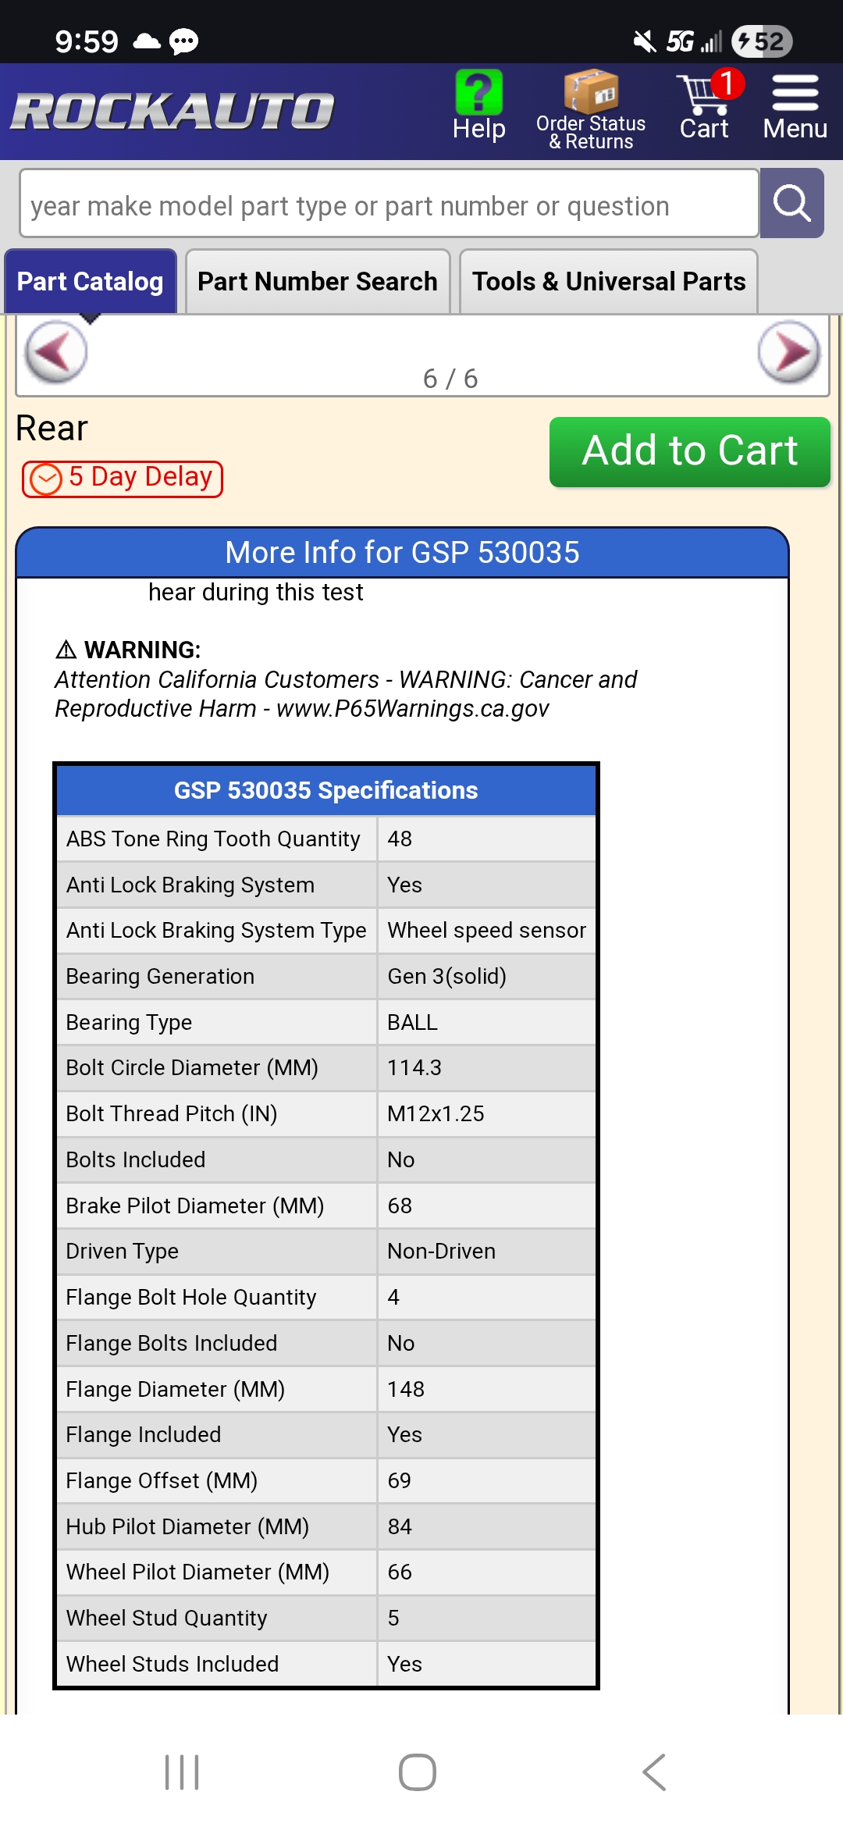Viewport: 843px width, 1827px height.
Task: Click the Flange Included label
Action: pos(144,1434)
